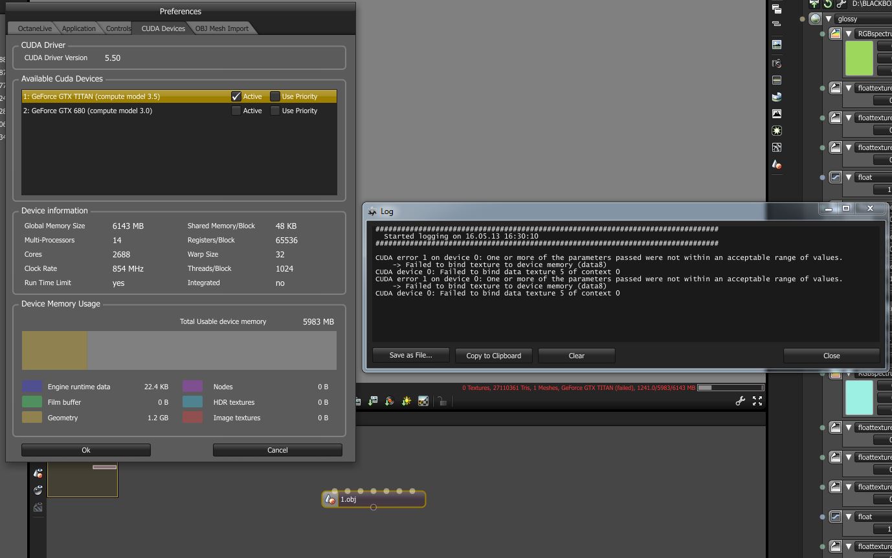Click the image save icon with green arrow

coord(373,402)
